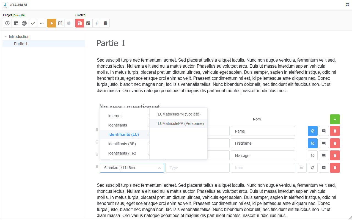This screenshot has width=352, height=220.
Task: Choose LUMatriculePM (Société) option
Action: click(x=179, y=114)
